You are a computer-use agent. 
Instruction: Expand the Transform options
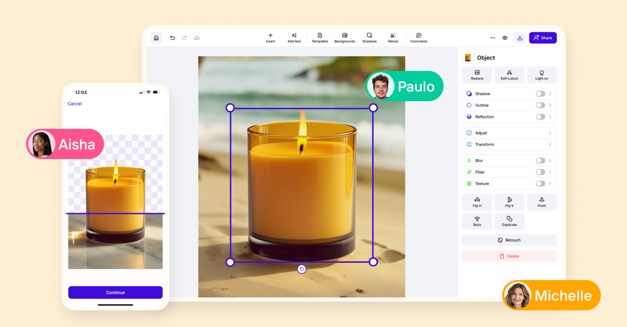pyautogui.click(x=549, y=144)
